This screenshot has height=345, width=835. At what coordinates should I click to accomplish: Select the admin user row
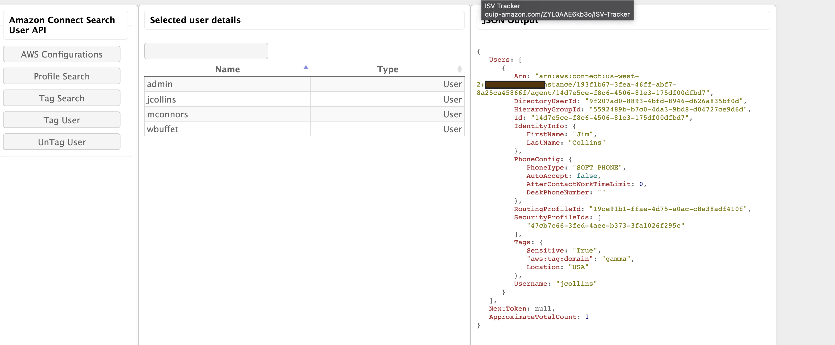[160, 84]
